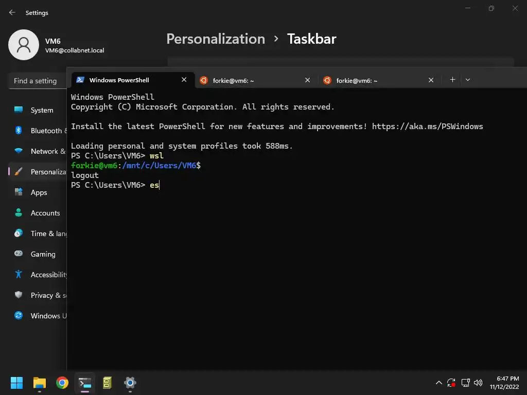Click the VM6 user avatar picture
The image size is (527, 395).
(x=24, y=45)
